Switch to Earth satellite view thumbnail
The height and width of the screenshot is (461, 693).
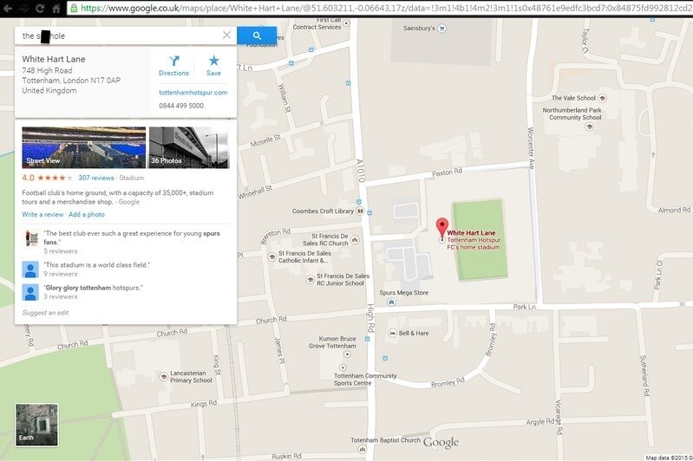(36, 425)
